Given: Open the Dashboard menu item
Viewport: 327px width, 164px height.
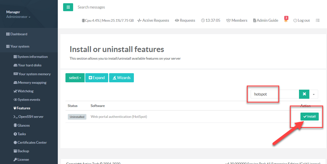Looking at the screenshot, I should [x=19, y=34].
